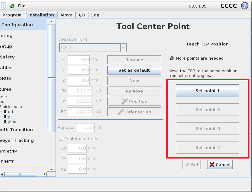Open the Available TCPs dropdown arrow
This screenshot has width=252, height=192.
pyautogui.click(x=123, y=48)
